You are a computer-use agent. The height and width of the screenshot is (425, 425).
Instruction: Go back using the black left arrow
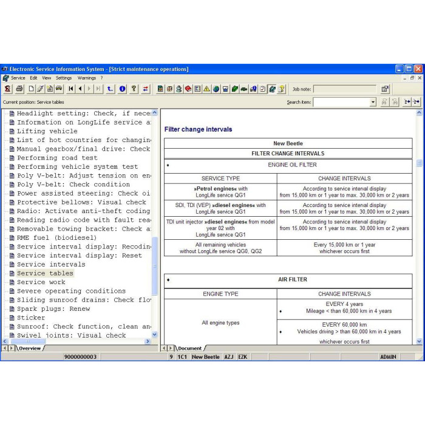click(x=80, y=89)
